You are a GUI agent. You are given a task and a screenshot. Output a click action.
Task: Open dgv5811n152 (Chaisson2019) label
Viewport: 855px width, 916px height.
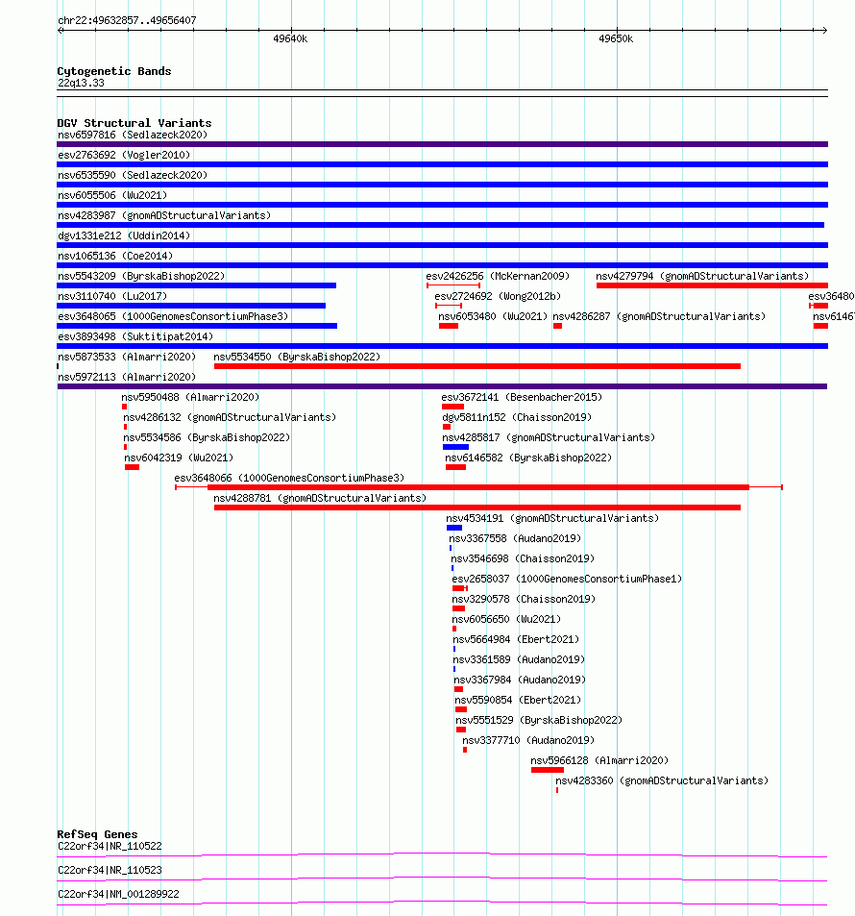pyautogui.click(x=517, y=417)
